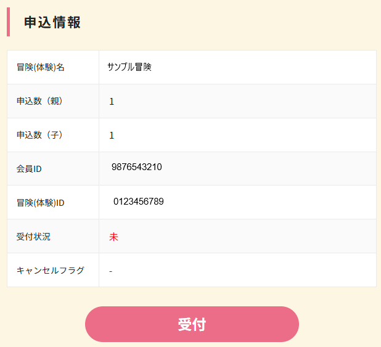381x347 pixels.
Task: Select member ID 9876543210
Action: 137,167
